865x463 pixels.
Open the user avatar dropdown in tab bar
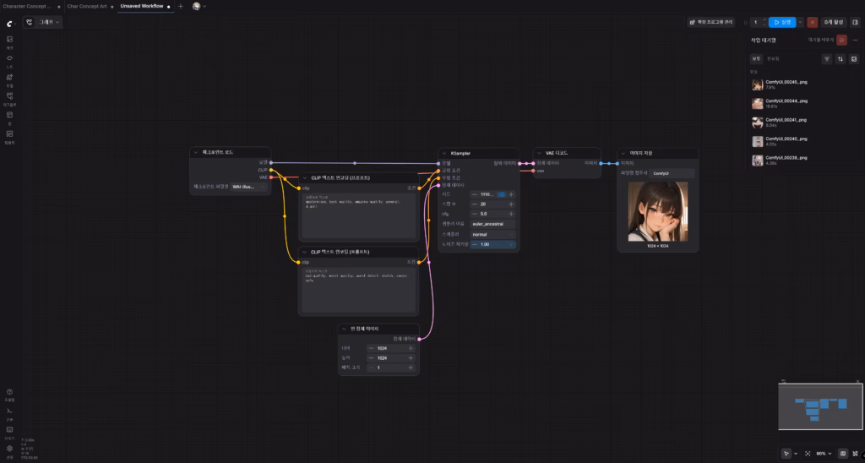[x=199, y=6]
